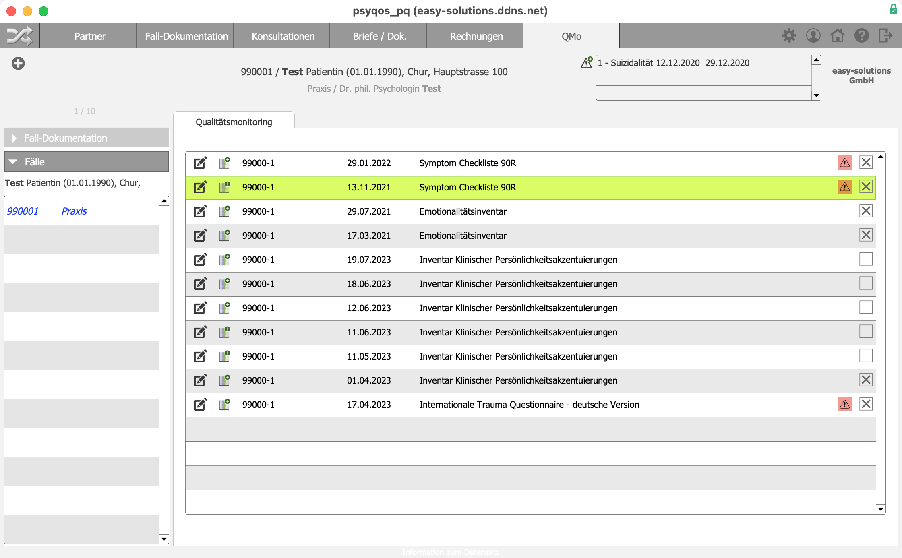Viewport: 902px width, 558px height.
Task: Edit Symptom Checkliste 90R entry dated 13.11.2021
Action: pos(200,187)
